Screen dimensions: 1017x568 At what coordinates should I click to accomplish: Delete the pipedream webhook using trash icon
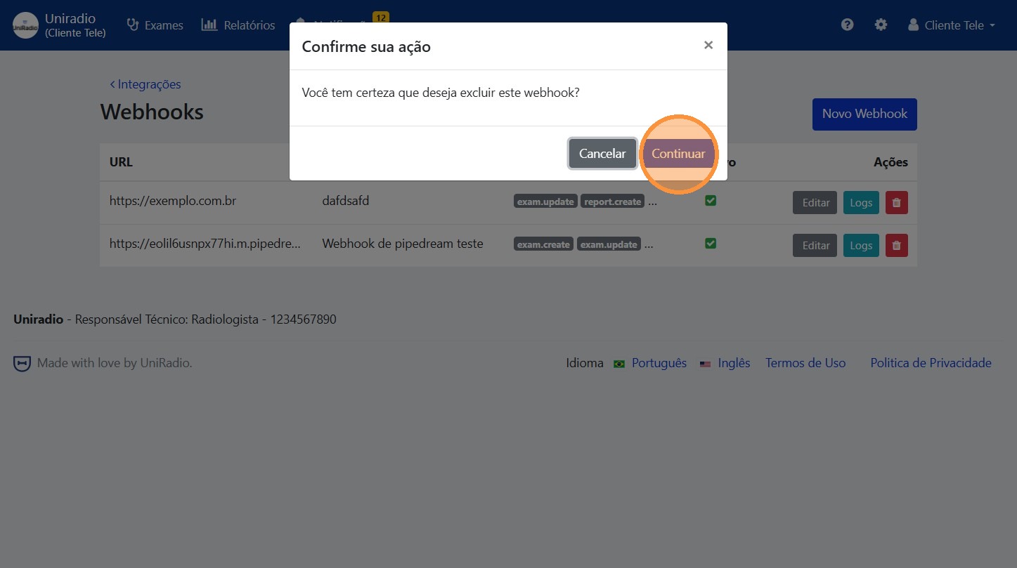(897, 245)
